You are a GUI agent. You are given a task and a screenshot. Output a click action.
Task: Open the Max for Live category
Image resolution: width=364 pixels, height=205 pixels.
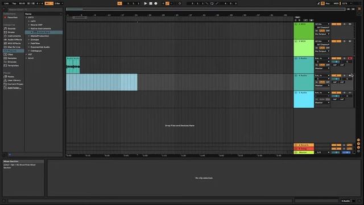tap(14, 47)
